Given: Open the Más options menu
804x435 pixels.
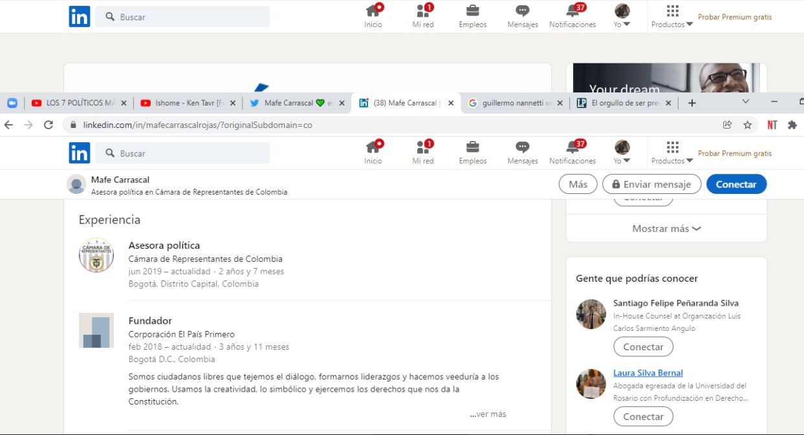Looking at the screenshot, I should tap(577, 184).
